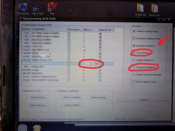Viewport: 175px width, 131px height.
Task: Click the Закрыть button
Action: pyautogui.click(x=143, y=100)
